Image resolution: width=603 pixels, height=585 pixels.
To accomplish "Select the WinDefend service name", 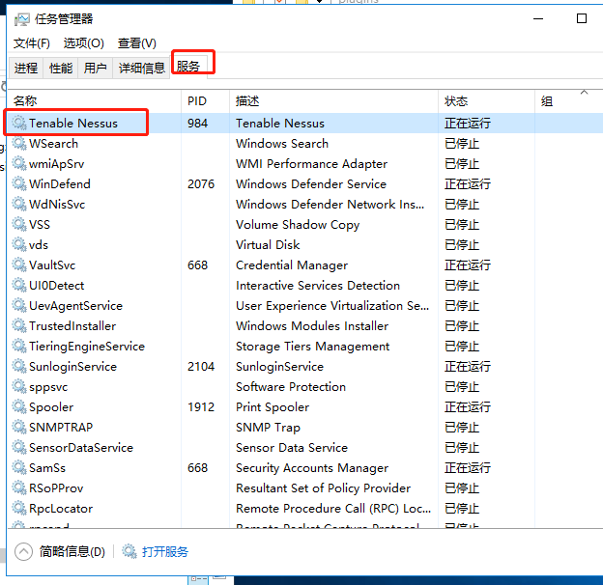I will click(x=60, y=184).
